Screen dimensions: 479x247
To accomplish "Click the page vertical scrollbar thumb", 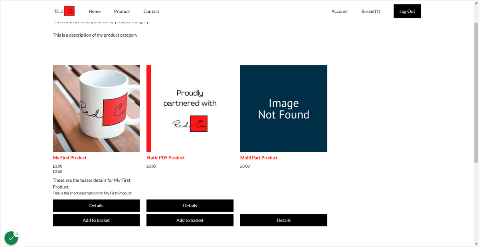I will 475,92.
